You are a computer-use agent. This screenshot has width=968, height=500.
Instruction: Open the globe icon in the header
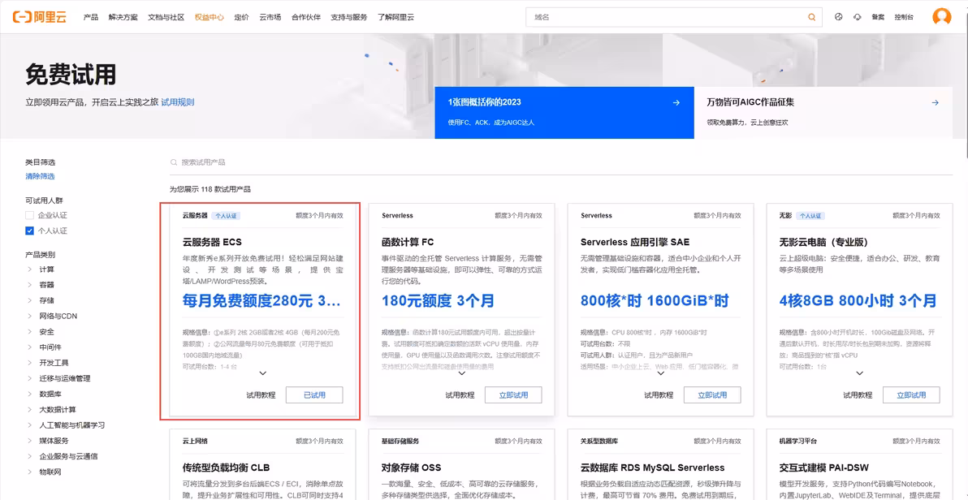click(838, 17)
